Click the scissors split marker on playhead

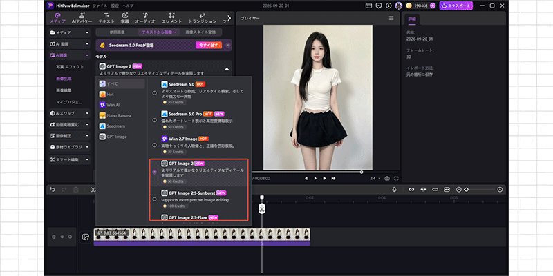coord(262,209)
